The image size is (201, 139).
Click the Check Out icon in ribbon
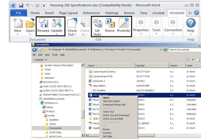[72, 23]
